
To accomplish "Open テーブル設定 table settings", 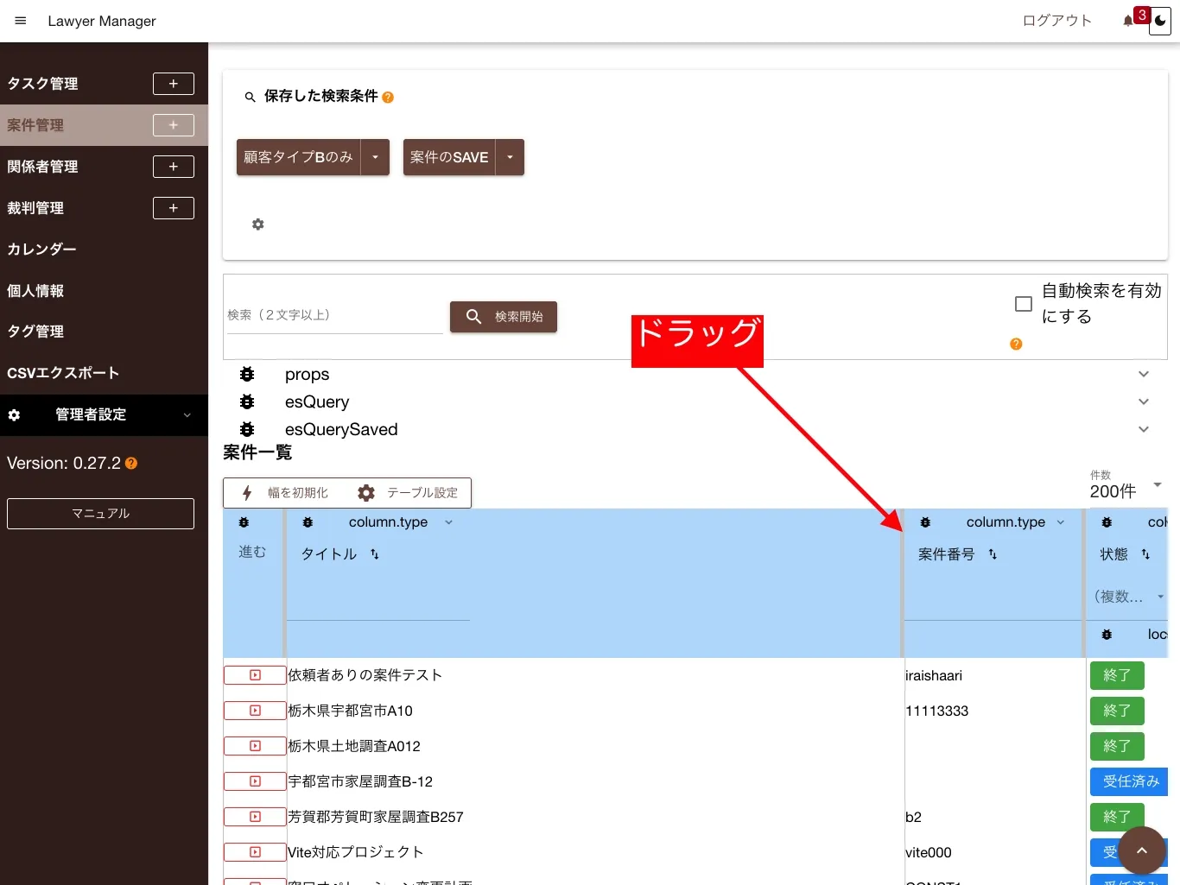I will point(408,493).
